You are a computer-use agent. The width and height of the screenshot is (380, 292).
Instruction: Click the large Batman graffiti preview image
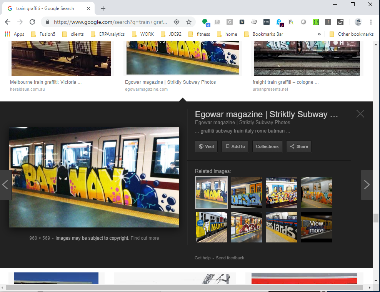(94, 177)
